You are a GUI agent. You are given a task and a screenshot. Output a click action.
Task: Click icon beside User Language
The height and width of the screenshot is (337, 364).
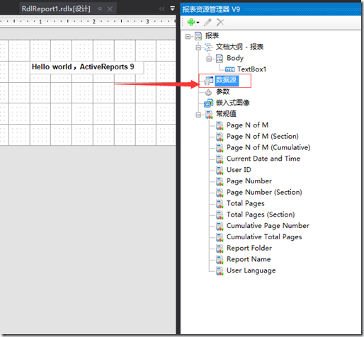[x=220, y=271]
